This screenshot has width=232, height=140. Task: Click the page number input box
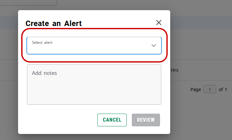(210, 90)
